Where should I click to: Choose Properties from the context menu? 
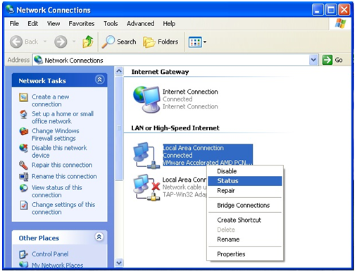pos(245,254)
